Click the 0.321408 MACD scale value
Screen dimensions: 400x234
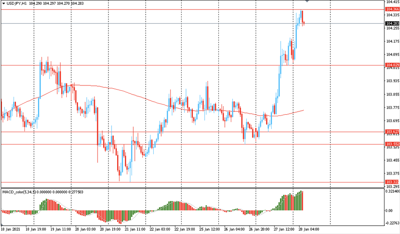(393, 191)
